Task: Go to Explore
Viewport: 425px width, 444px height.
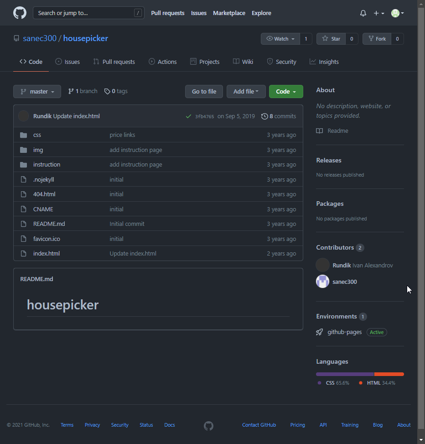Action: (x=261, y=13)
